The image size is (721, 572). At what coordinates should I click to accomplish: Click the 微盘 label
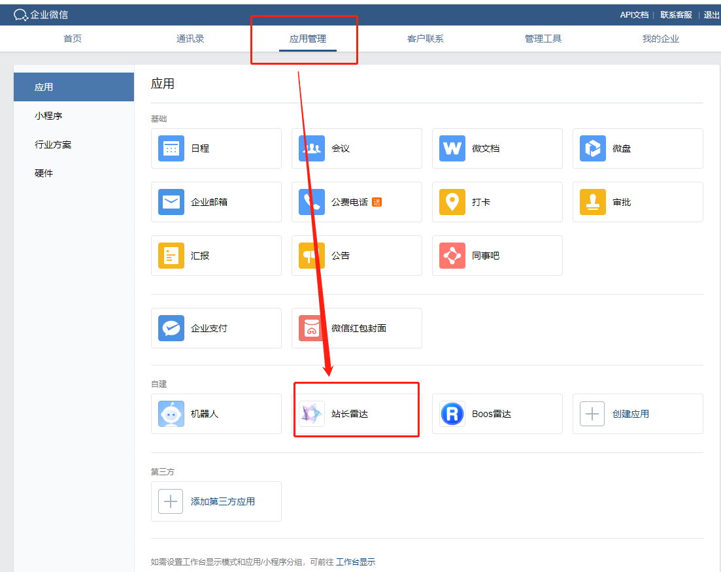point(621,148)
